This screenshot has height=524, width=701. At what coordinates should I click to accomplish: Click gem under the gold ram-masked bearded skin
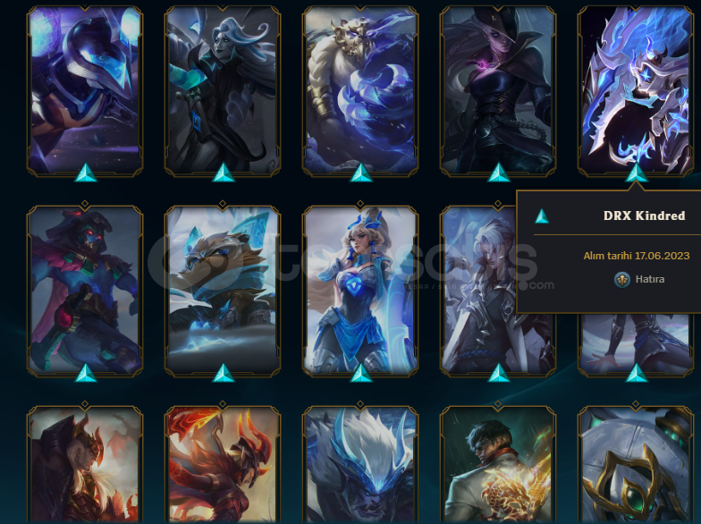pyautogui.click(x=360, y=173)
